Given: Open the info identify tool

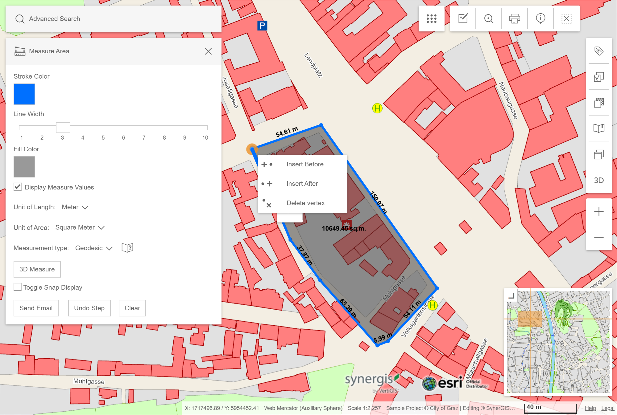Looking at the screenshot, I should (540, 18).
